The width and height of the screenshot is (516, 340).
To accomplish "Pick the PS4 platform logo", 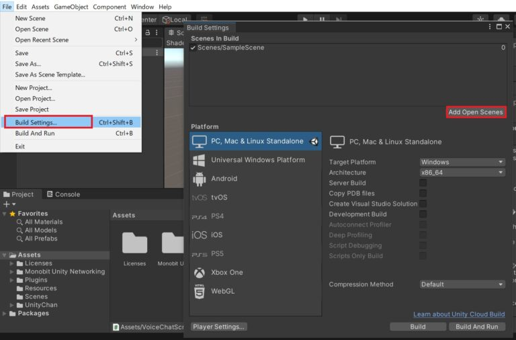I will [199, 217].
